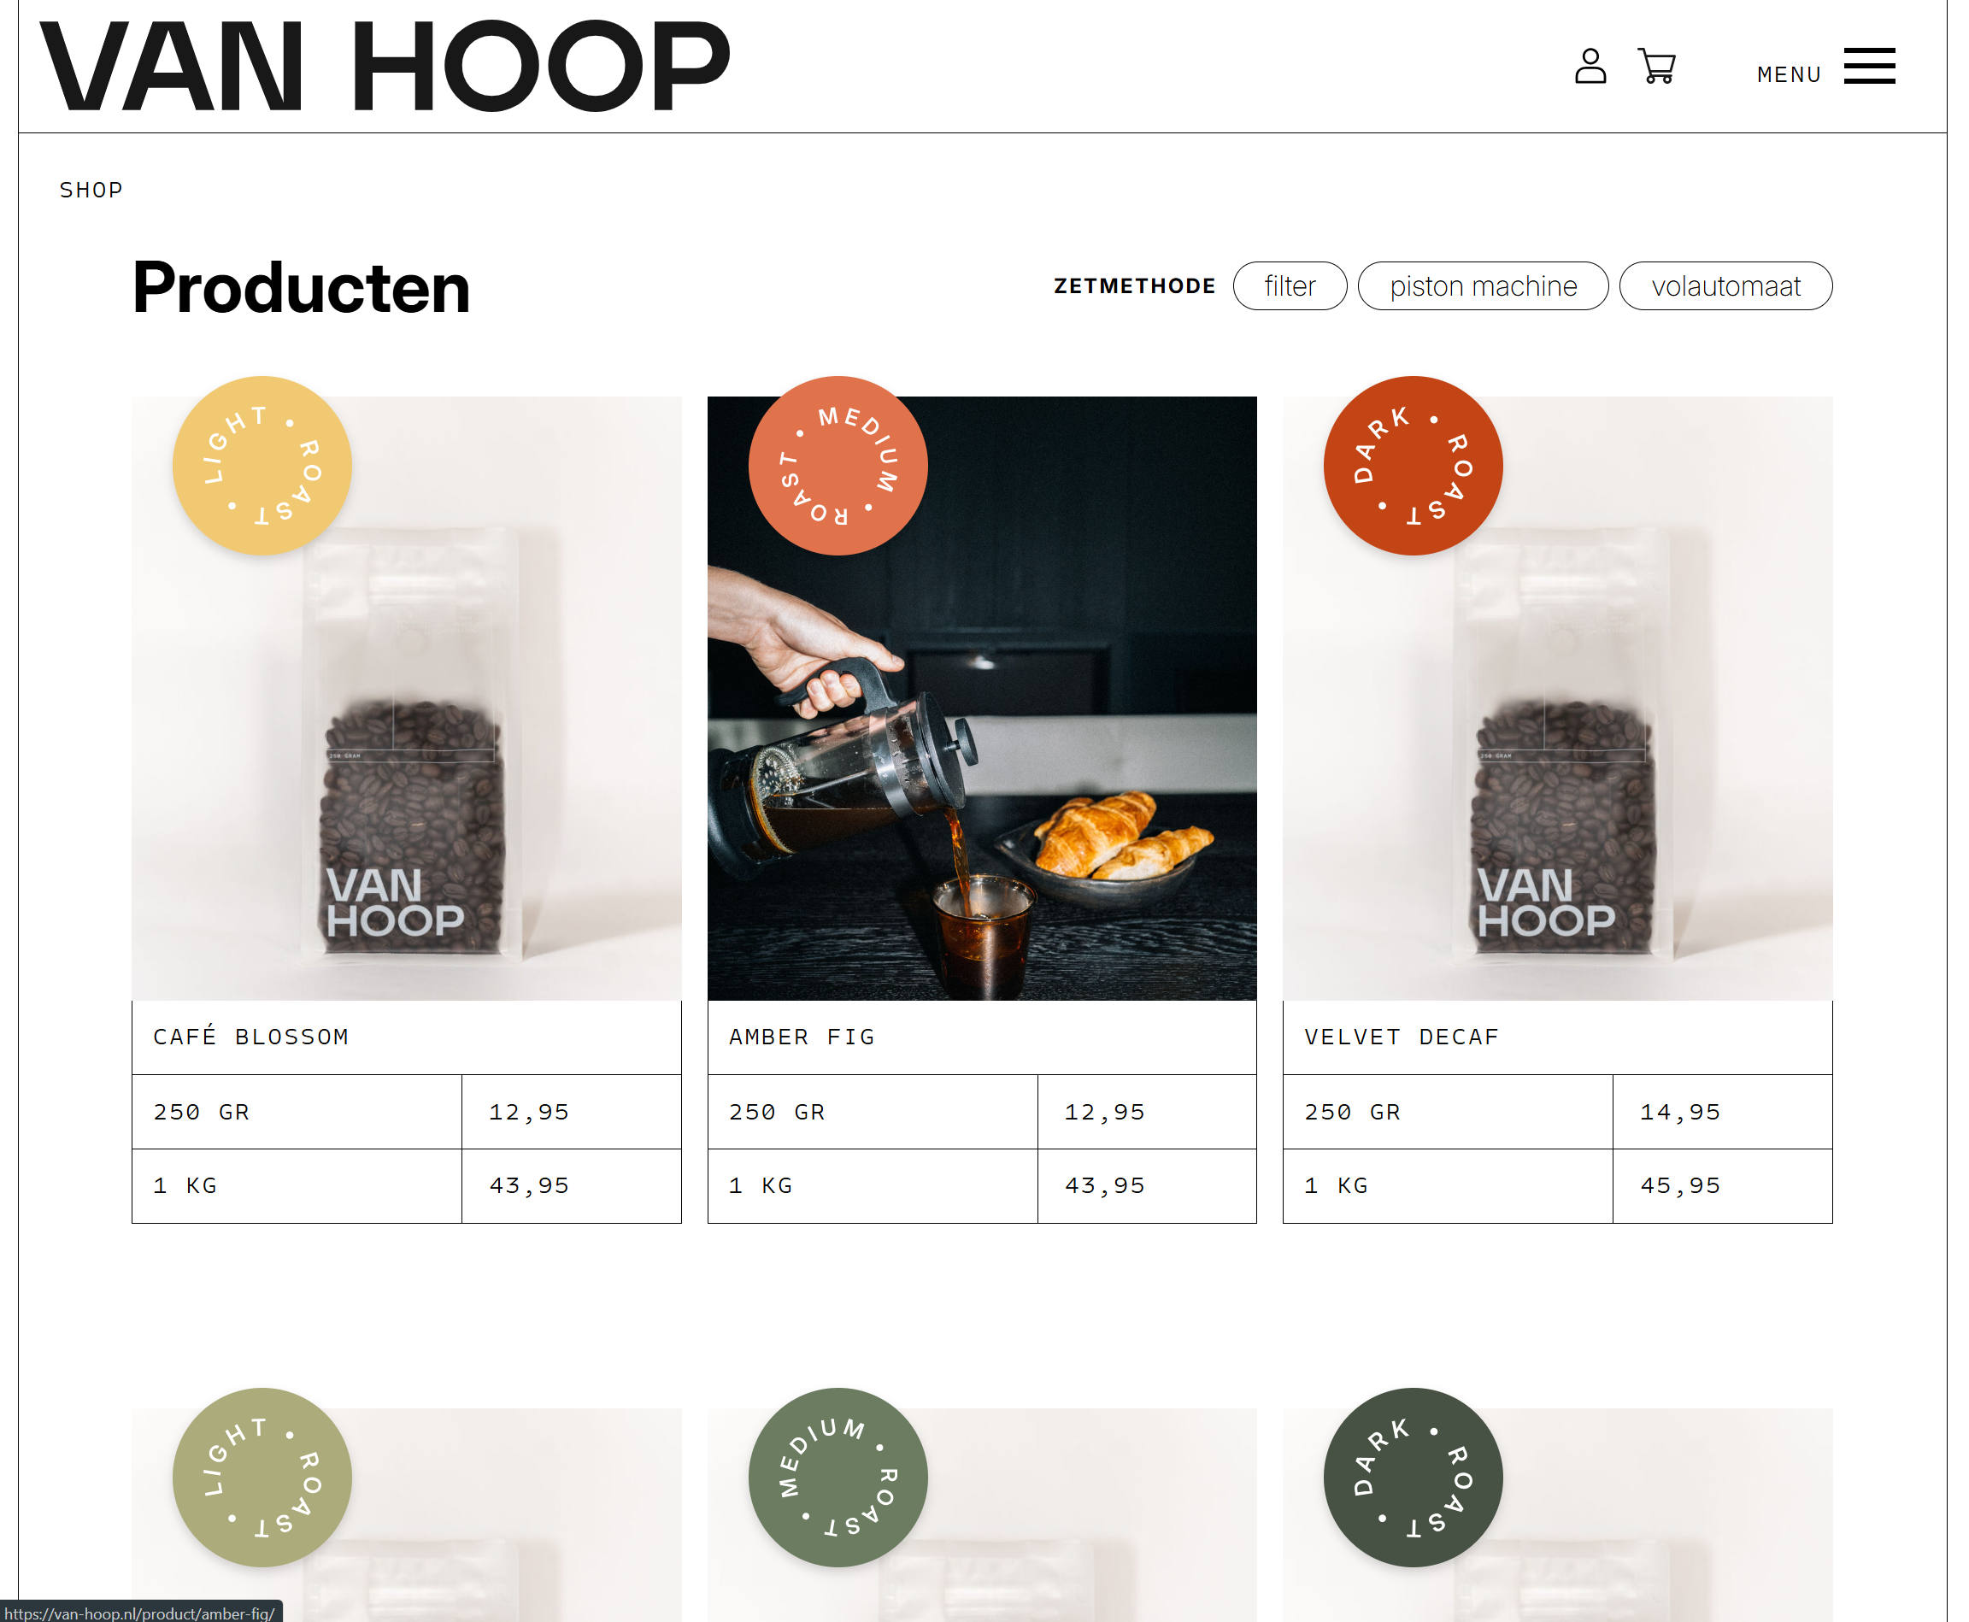Screen dimensions: 1969x1622
Task: Toggle the piston machine filter chip
Action: pos(1483,286)
